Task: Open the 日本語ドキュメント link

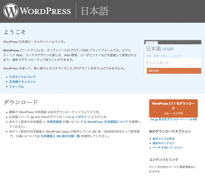Action: tap(22, 82)
